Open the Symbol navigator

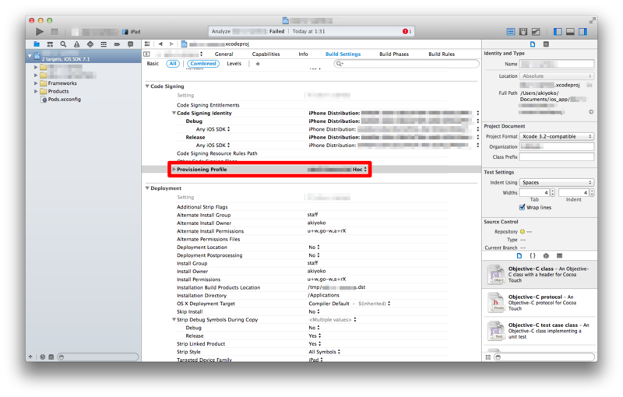50,44
